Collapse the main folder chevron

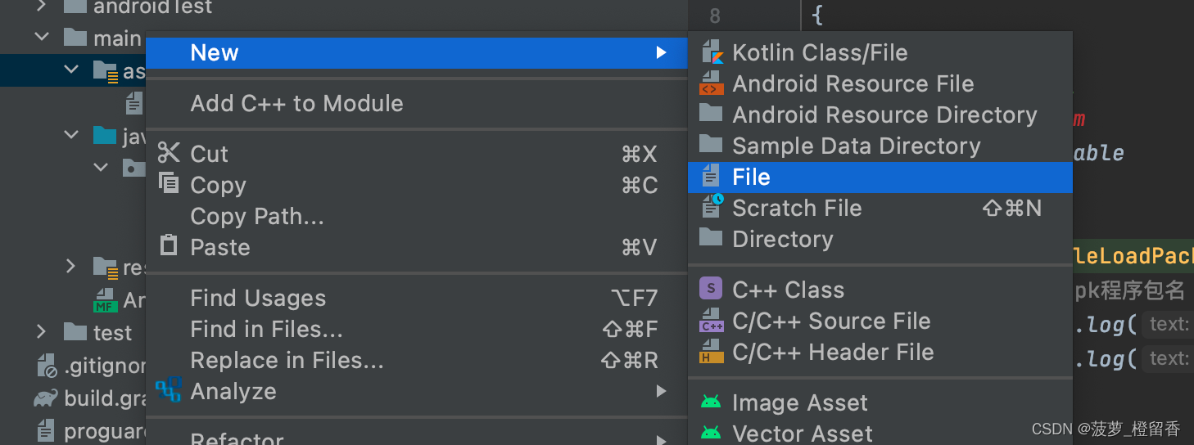click(x=41, y=38)
